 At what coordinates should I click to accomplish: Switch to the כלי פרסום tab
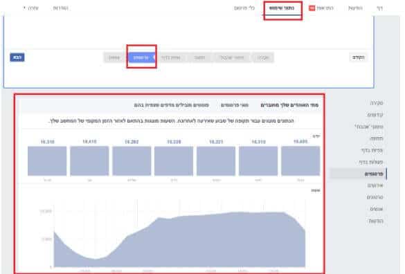pyautogui.click(x=244, y=8)
